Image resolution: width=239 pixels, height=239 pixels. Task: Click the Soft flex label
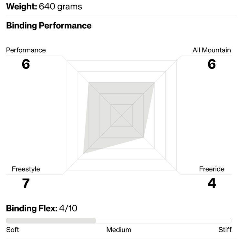13,230
